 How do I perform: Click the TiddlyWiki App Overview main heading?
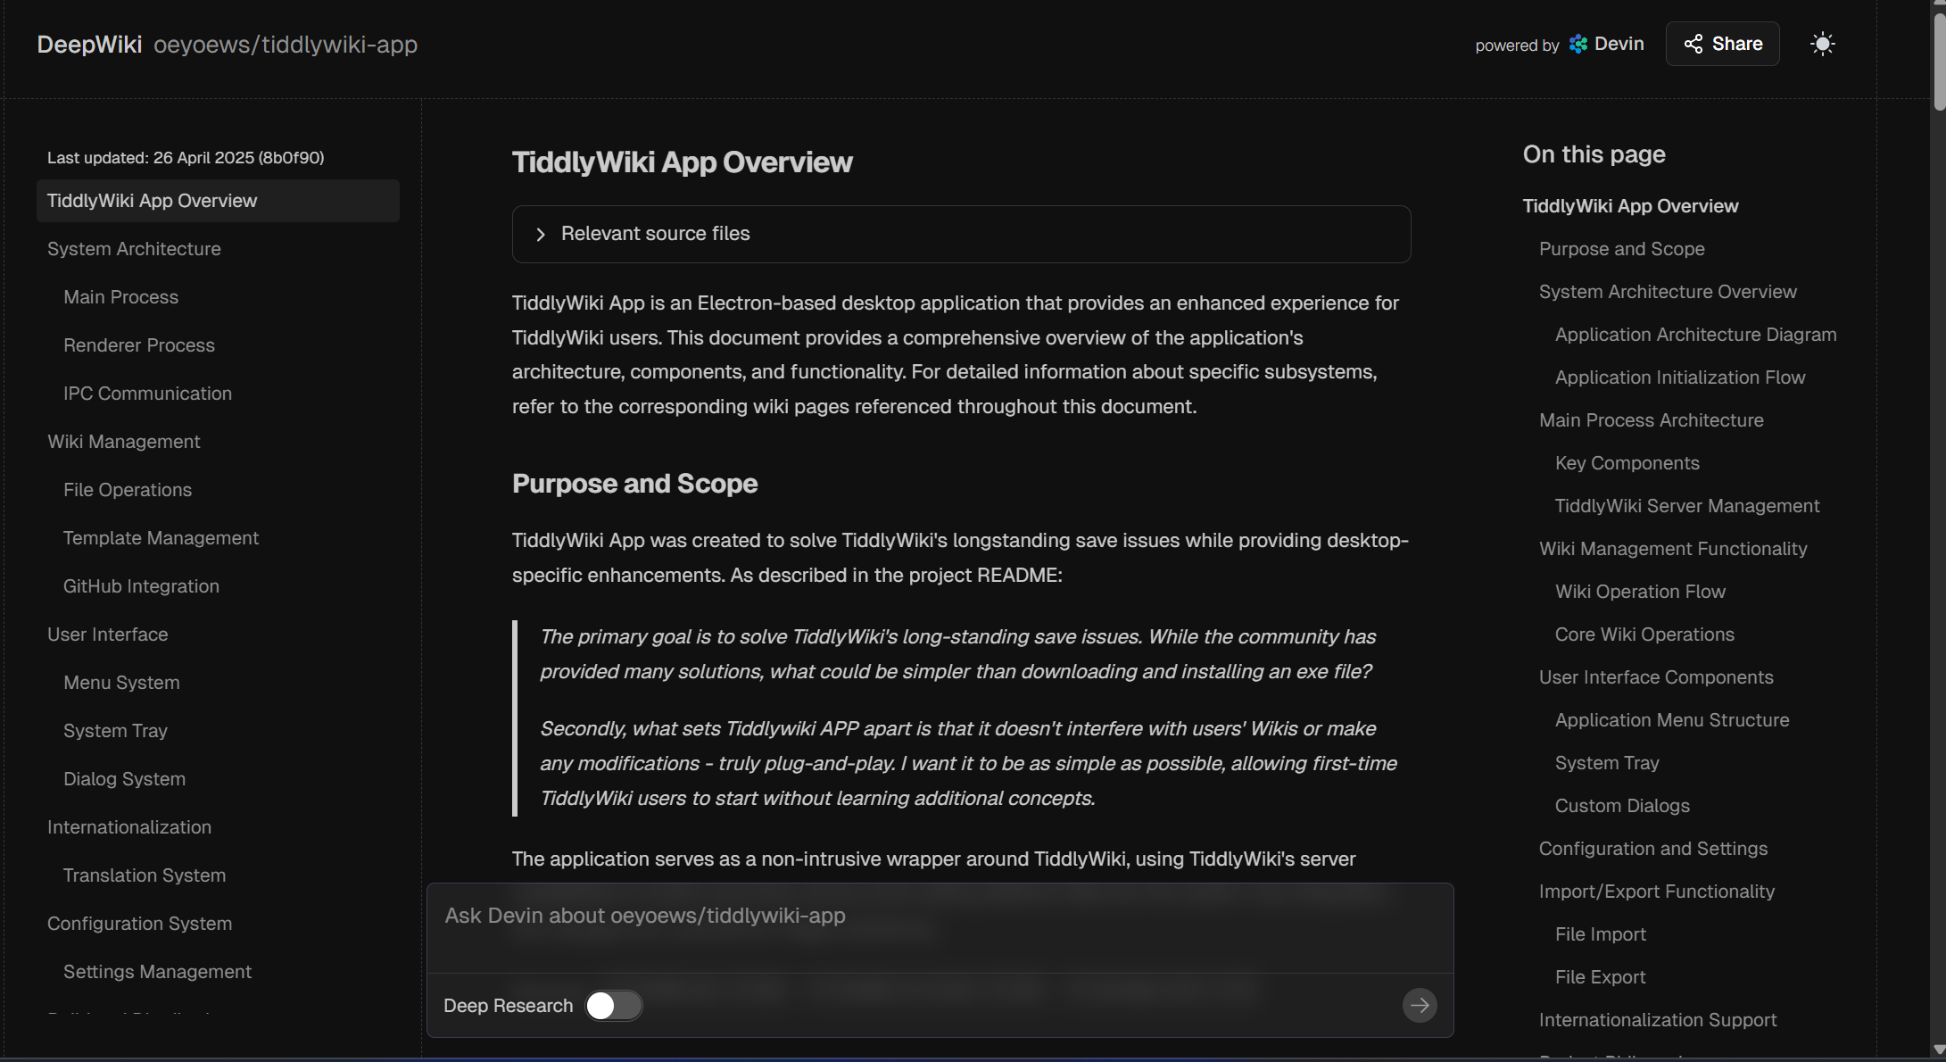[x=683, y=162]
